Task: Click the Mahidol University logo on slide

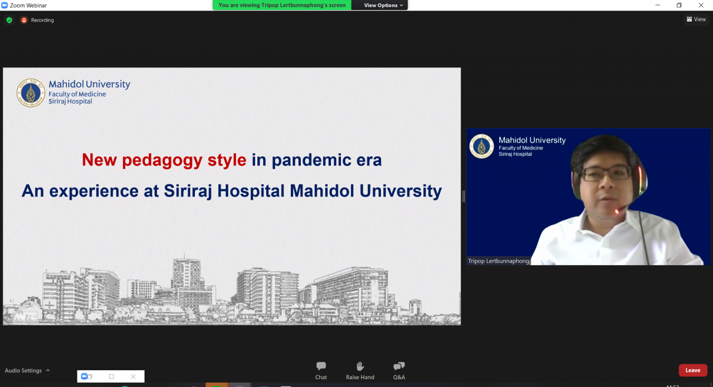Action: pyautogui.click(x=31, y=92)
